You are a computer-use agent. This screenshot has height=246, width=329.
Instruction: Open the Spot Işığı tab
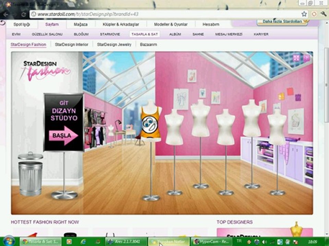[22, 25]
